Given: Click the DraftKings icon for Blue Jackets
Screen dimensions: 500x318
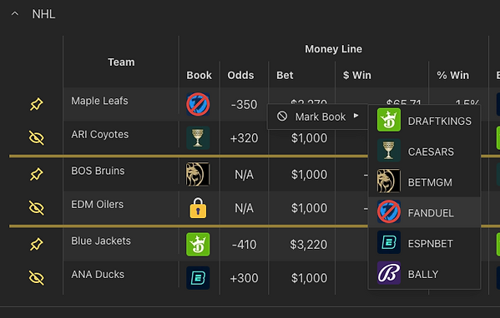Looking at the screenshot, I should tap(198, 244).
